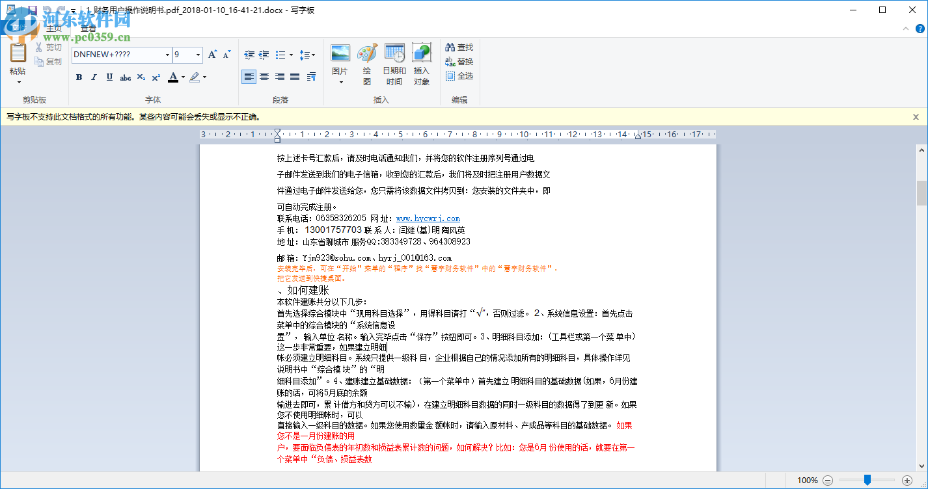Screen dimensions: 928x489
Task: Toggle bold formatting on selected text
Action: (79, 77)
